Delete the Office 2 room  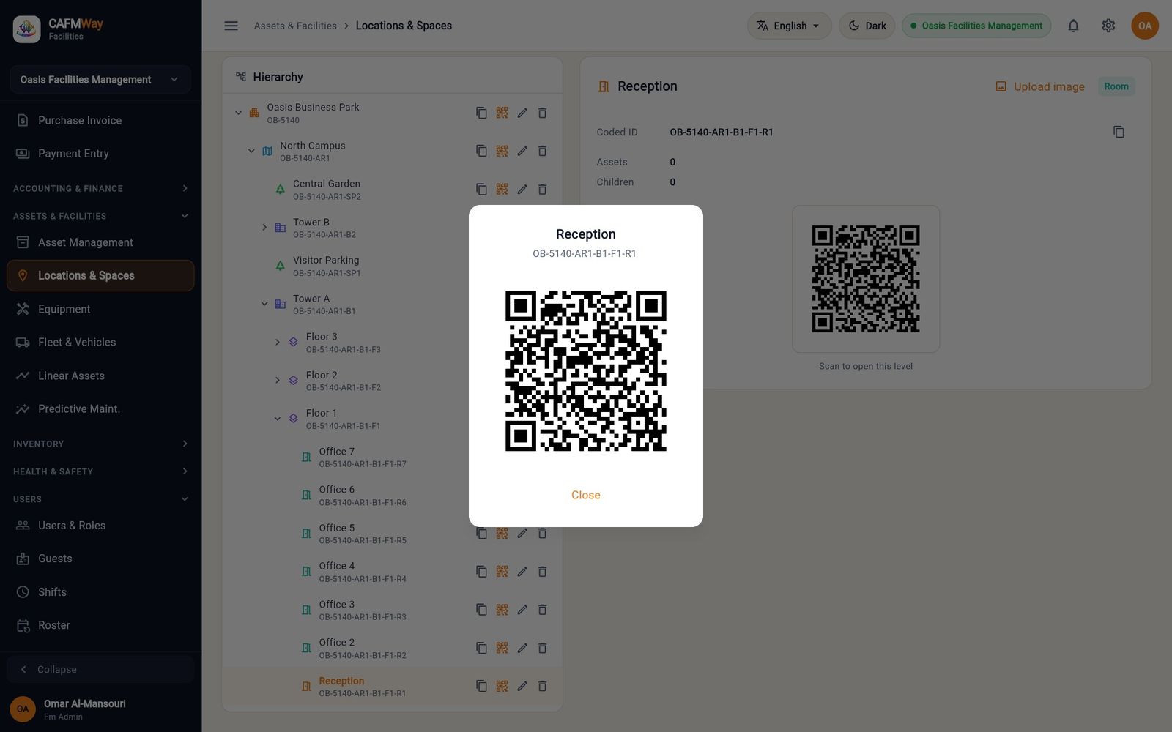(x=543, y=648)
